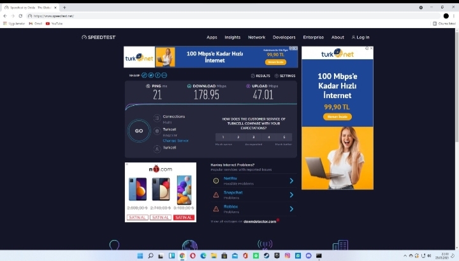
Task: Open the YouTube bookmark
Action: coord(54,24)
